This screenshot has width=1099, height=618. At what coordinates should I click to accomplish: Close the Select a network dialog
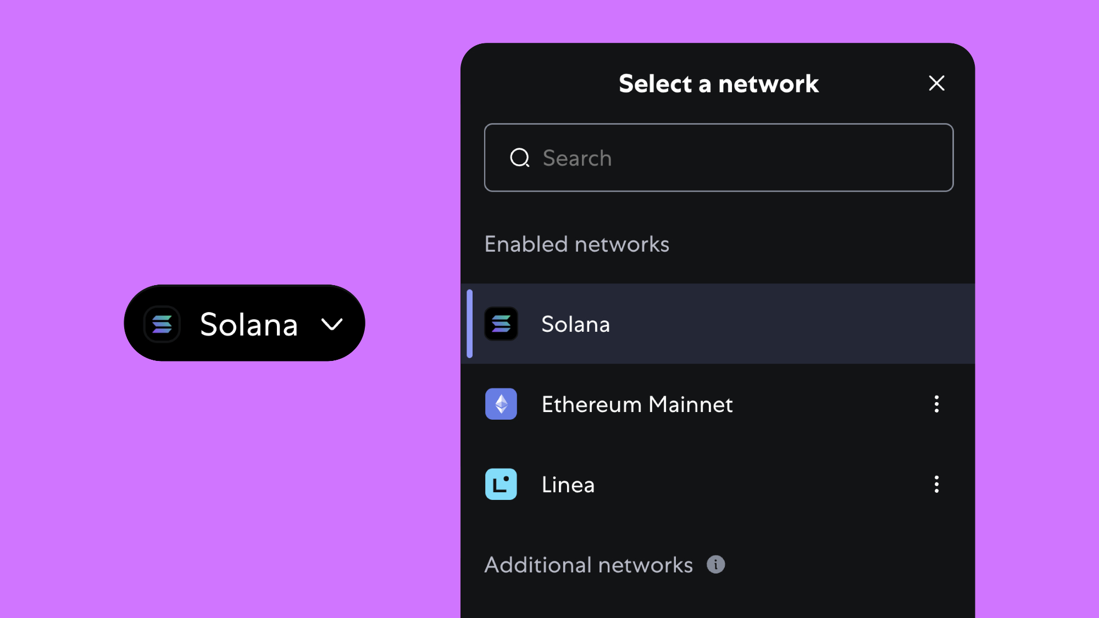pyautogui.click(x=936, y=83)
